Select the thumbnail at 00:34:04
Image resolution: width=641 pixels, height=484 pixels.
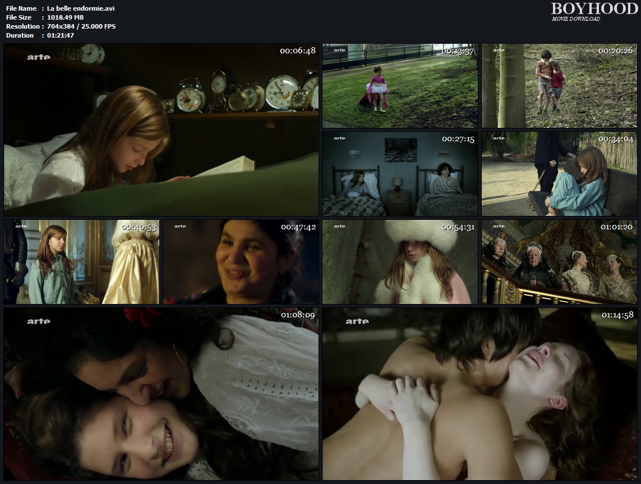point(559,174)
